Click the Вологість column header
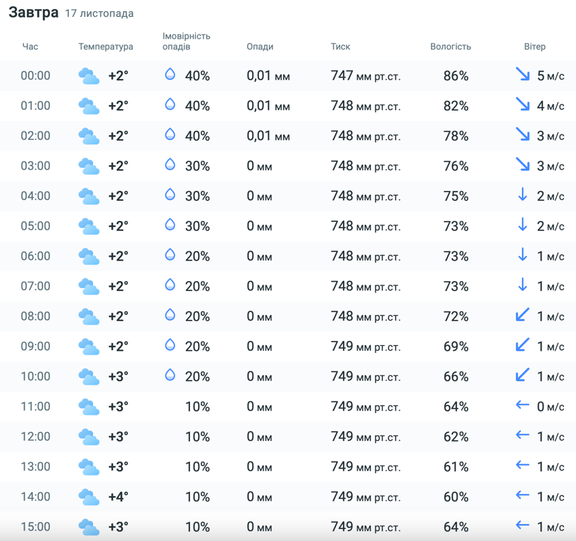The image size is (576, 541). point(451,46)
